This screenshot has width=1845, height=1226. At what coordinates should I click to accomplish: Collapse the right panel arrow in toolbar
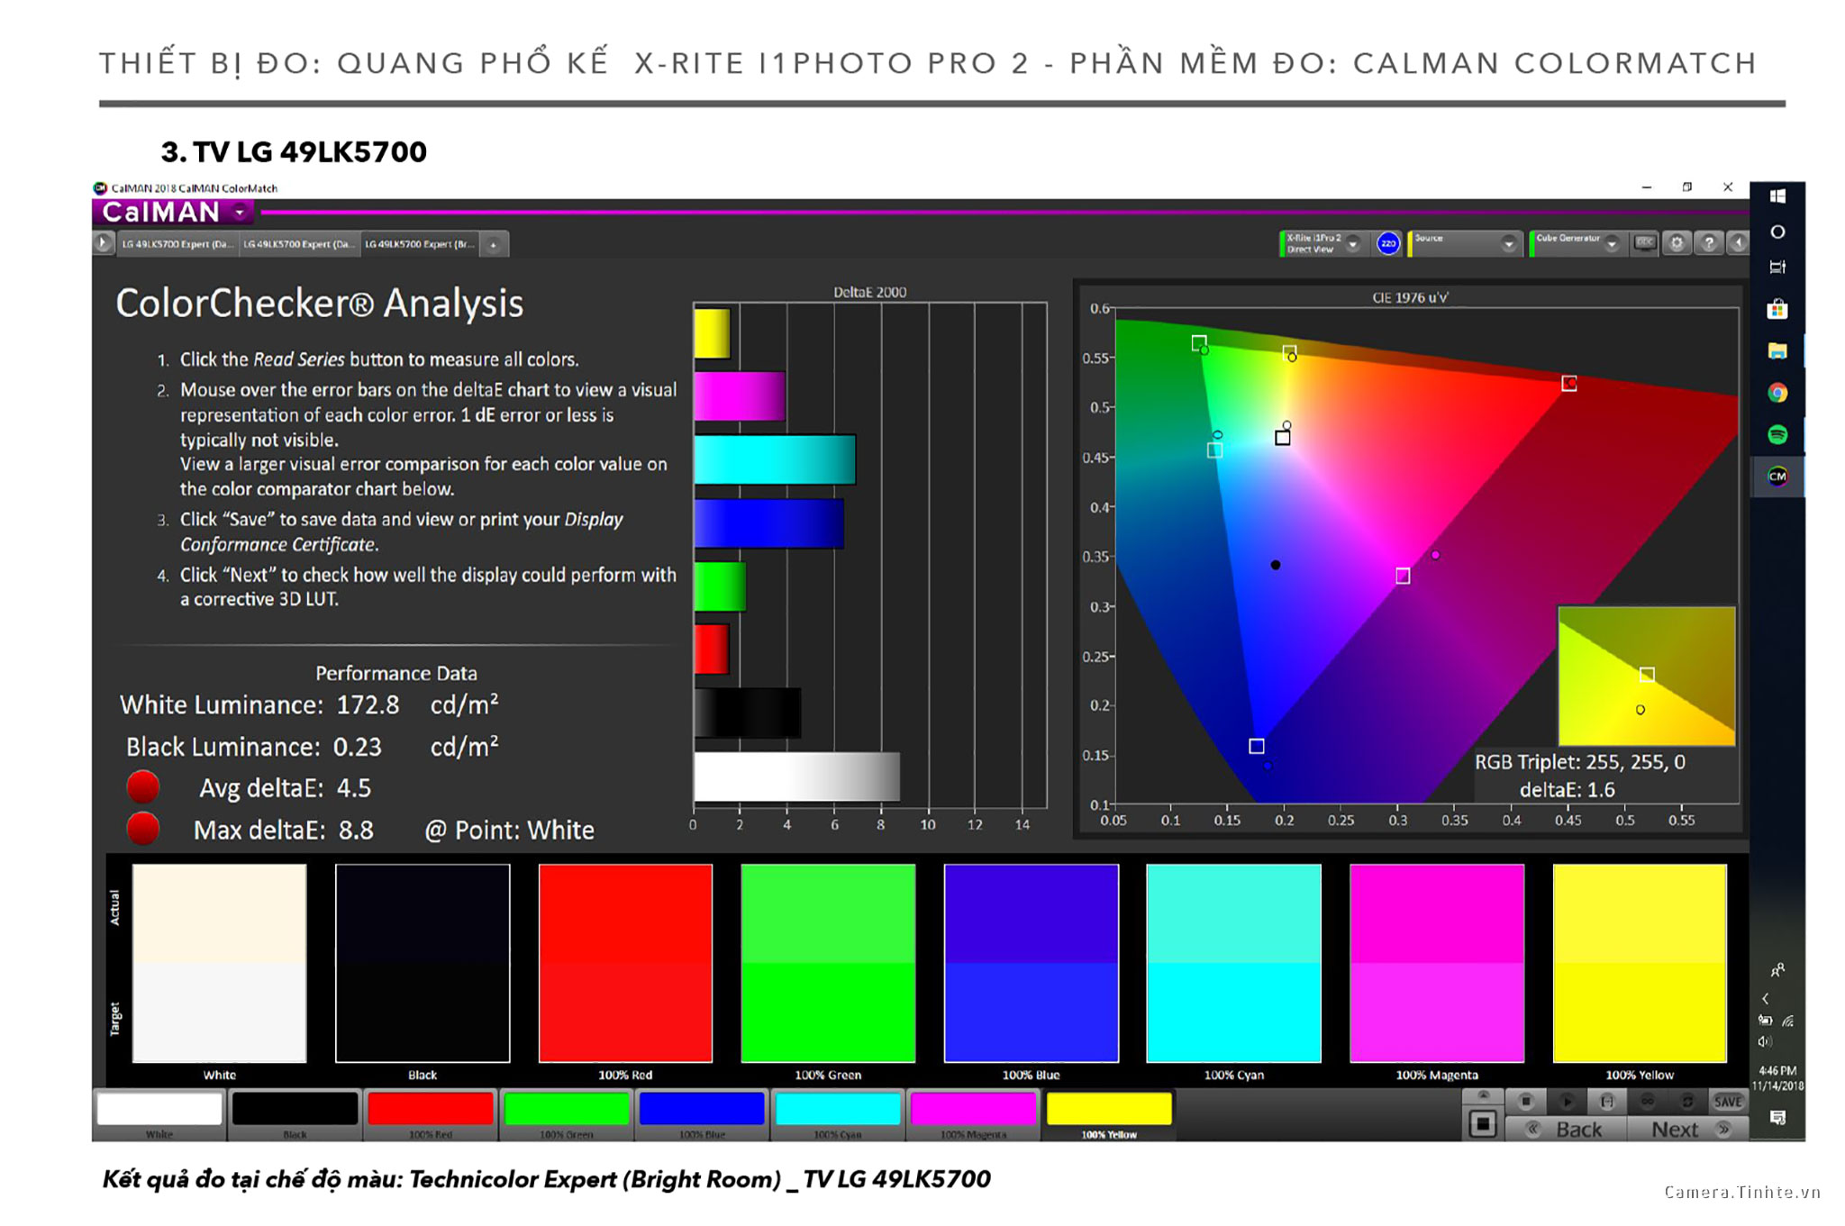pyautogui.click(x=1739, y=243)
